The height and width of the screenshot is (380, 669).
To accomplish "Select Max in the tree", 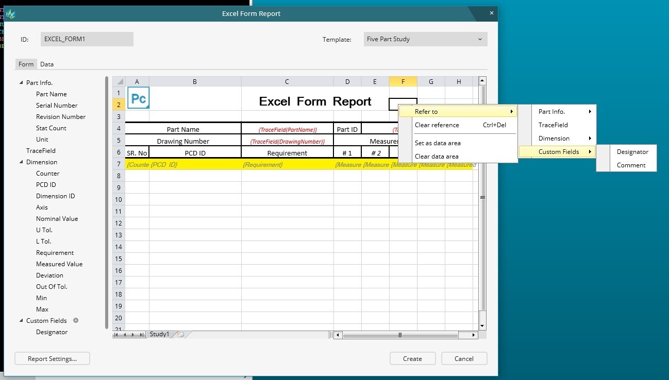I will click(x=42, y=309).
